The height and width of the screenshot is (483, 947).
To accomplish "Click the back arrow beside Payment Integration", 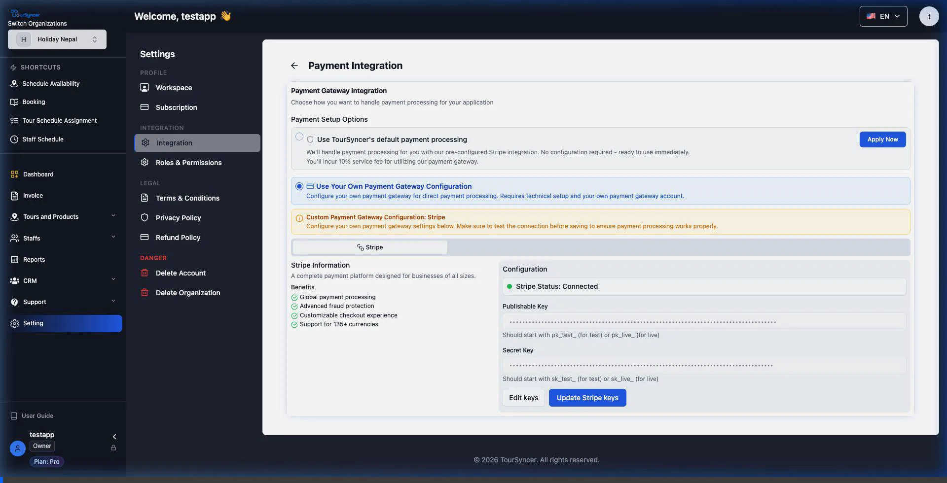I will coord(294,65).
